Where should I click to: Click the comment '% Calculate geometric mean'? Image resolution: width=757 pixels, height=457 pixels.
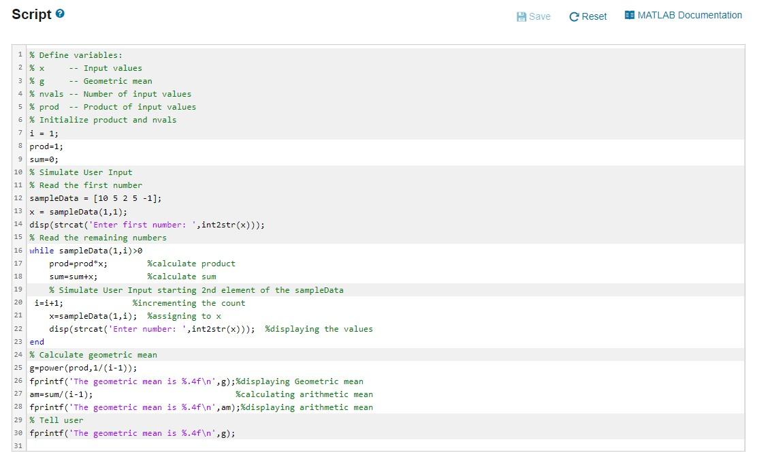93,355
